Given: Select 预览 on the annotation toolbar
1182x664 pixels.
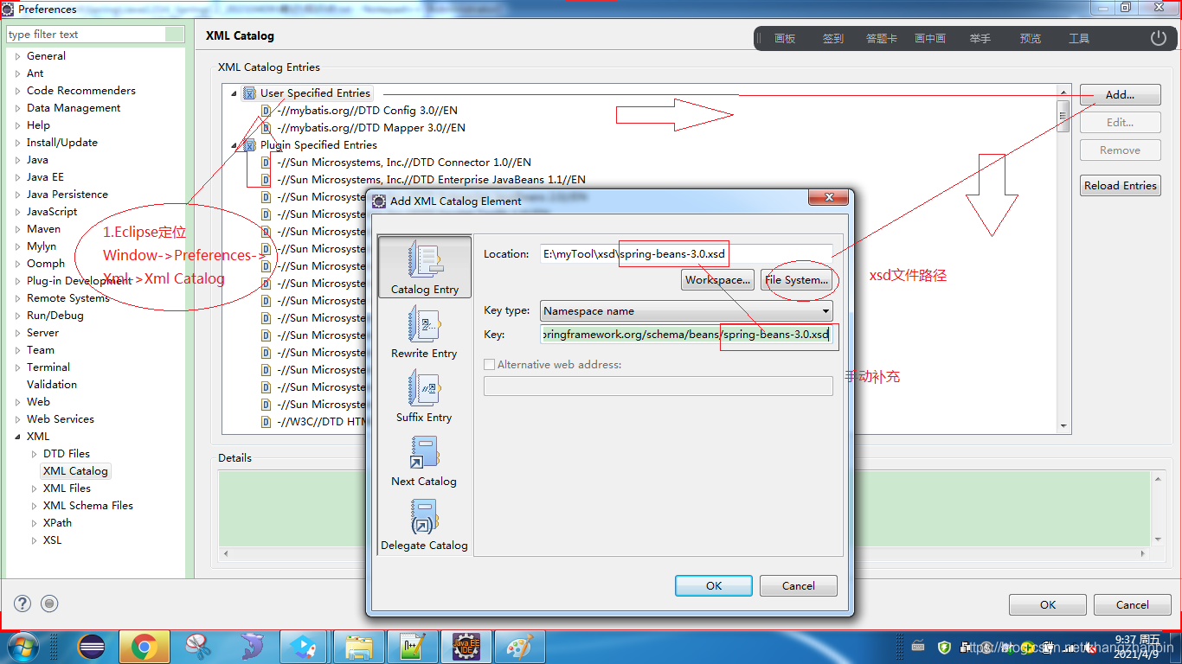Looking at the screenshot, I should click(x=1029, y=37).
